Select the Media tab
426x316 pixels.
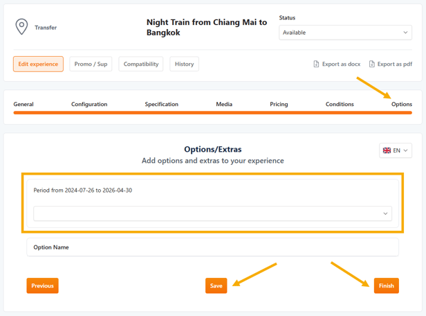223,104
